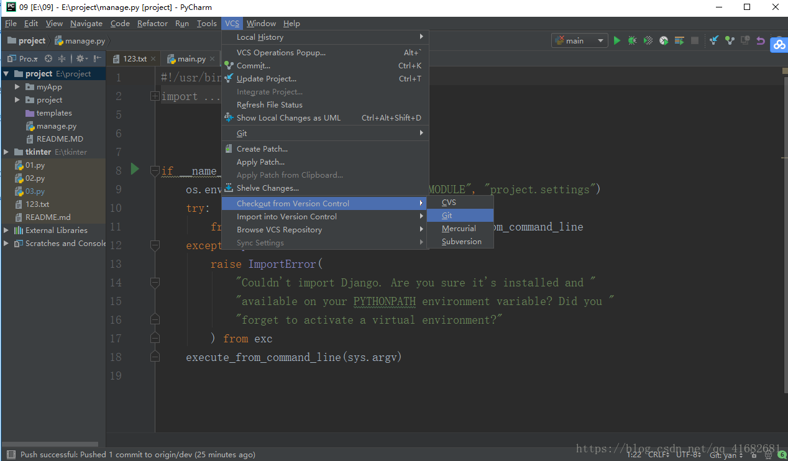
Task: Open the Refactor menu in menu bar
Action: tap(152, 24)
